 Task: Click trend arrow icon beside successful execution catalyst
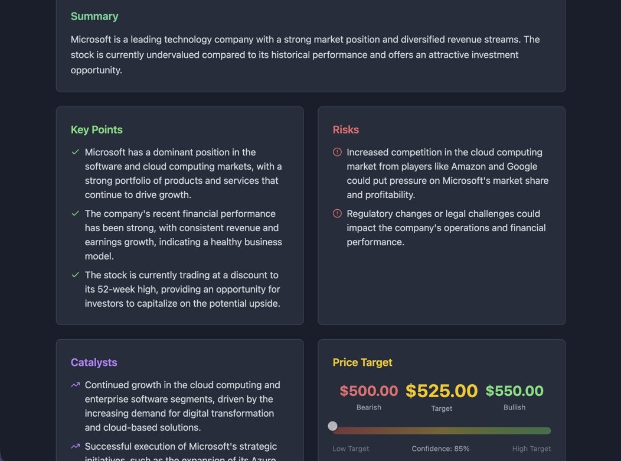[75, 446]
